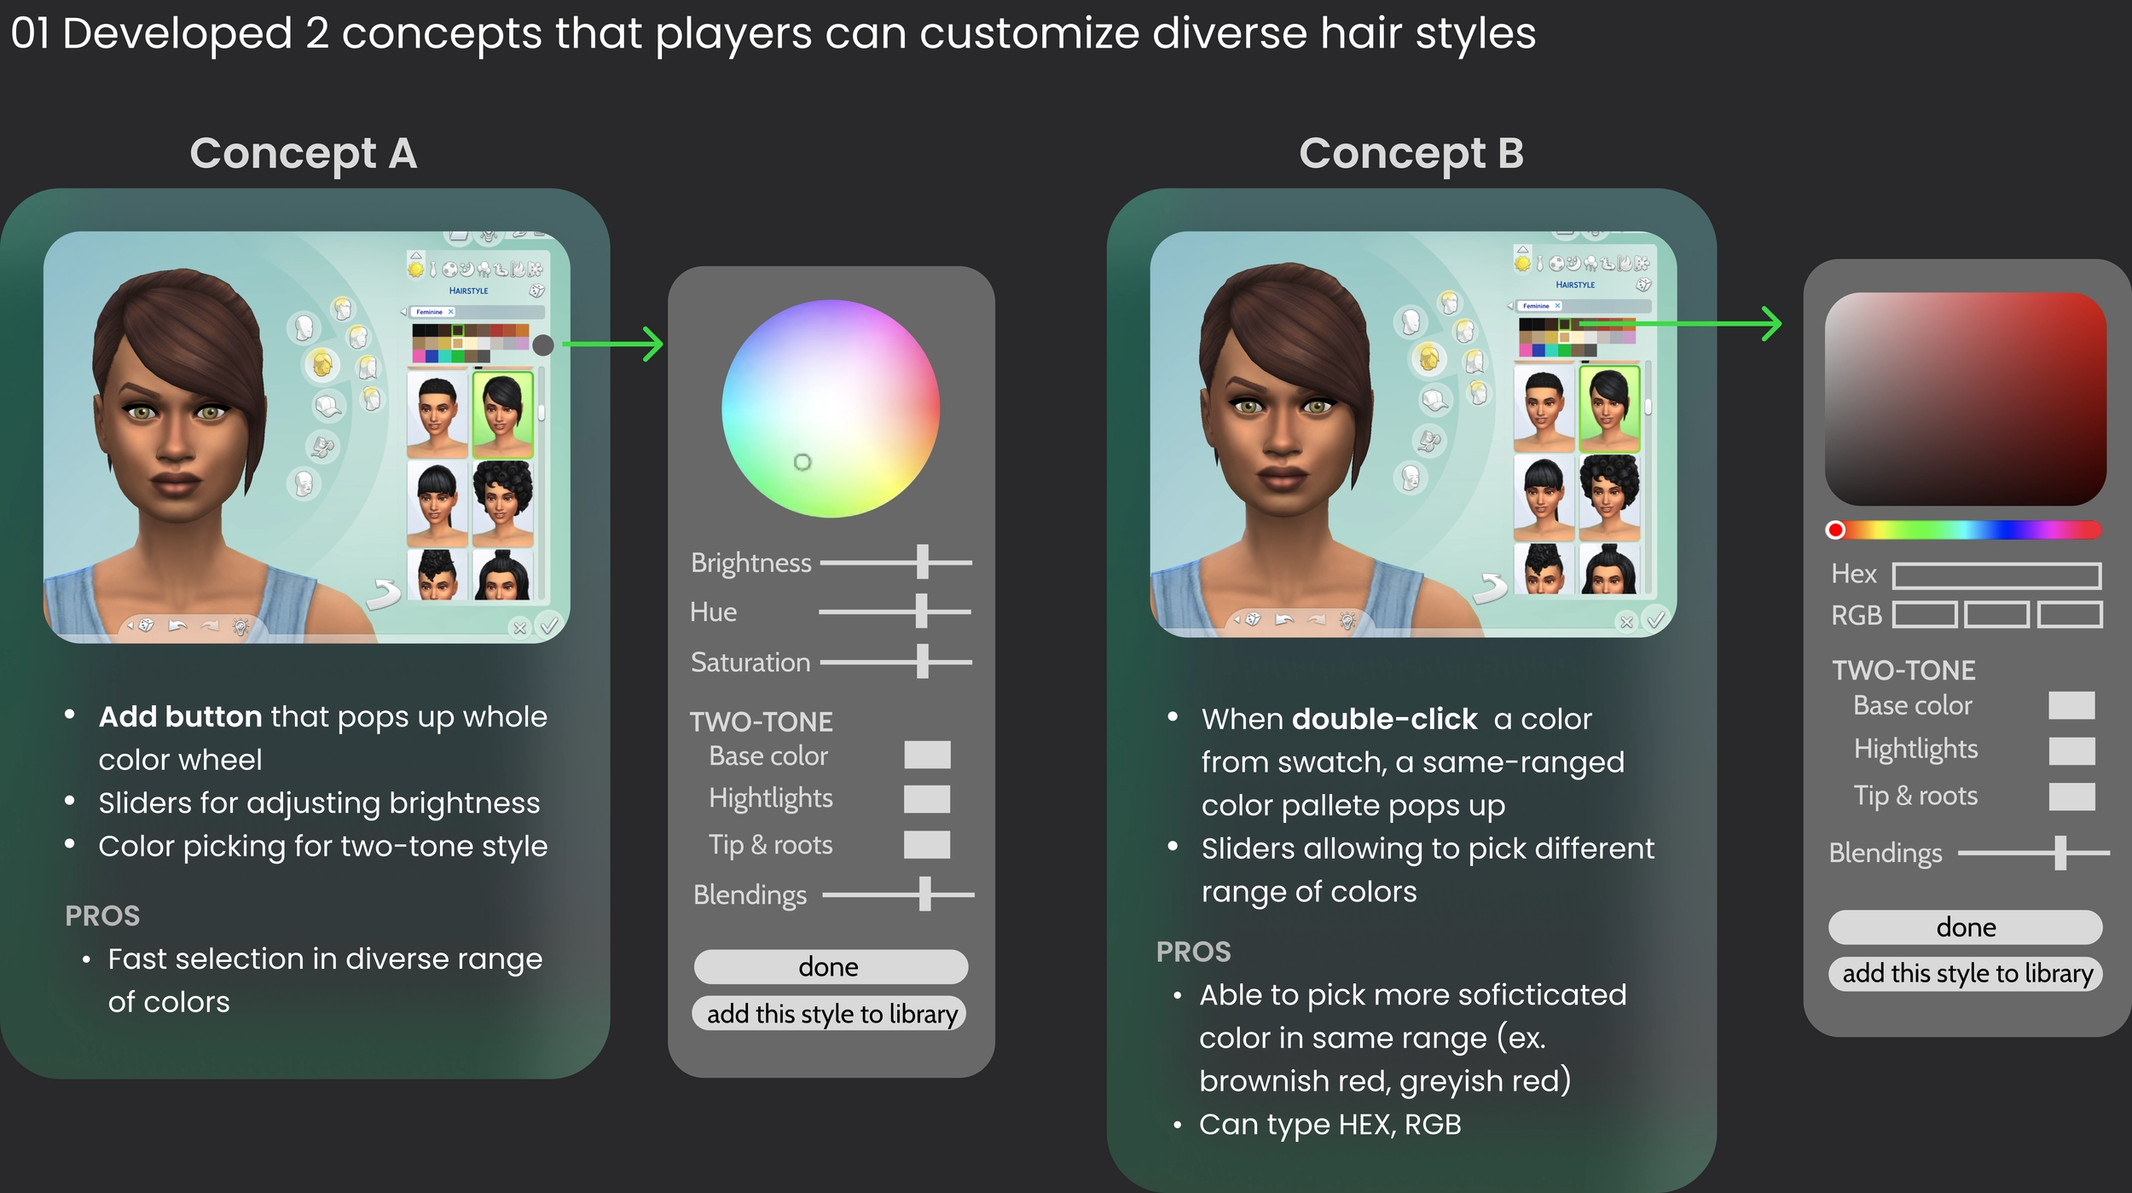Click the lightbulb icon under Concept B's sim
The height and width of the screenshot is (1193, 2132).
[1347, 620]
